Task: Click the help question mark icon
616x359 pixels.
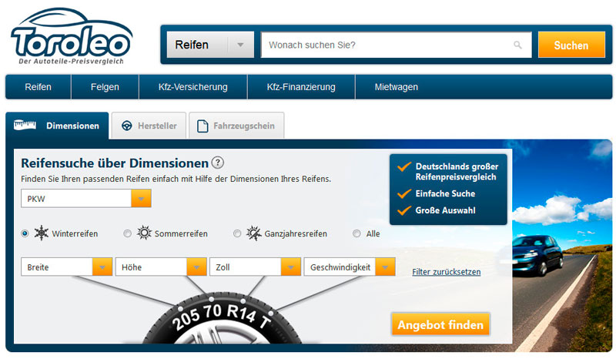Action: tap(218, 163)
